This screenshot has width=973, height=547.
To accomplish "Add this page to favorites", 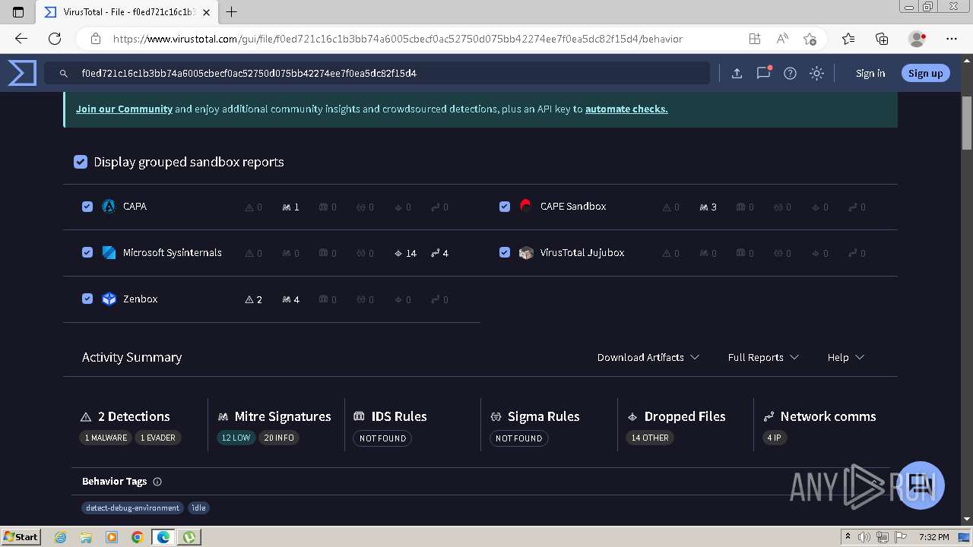I will coord(810,39).
